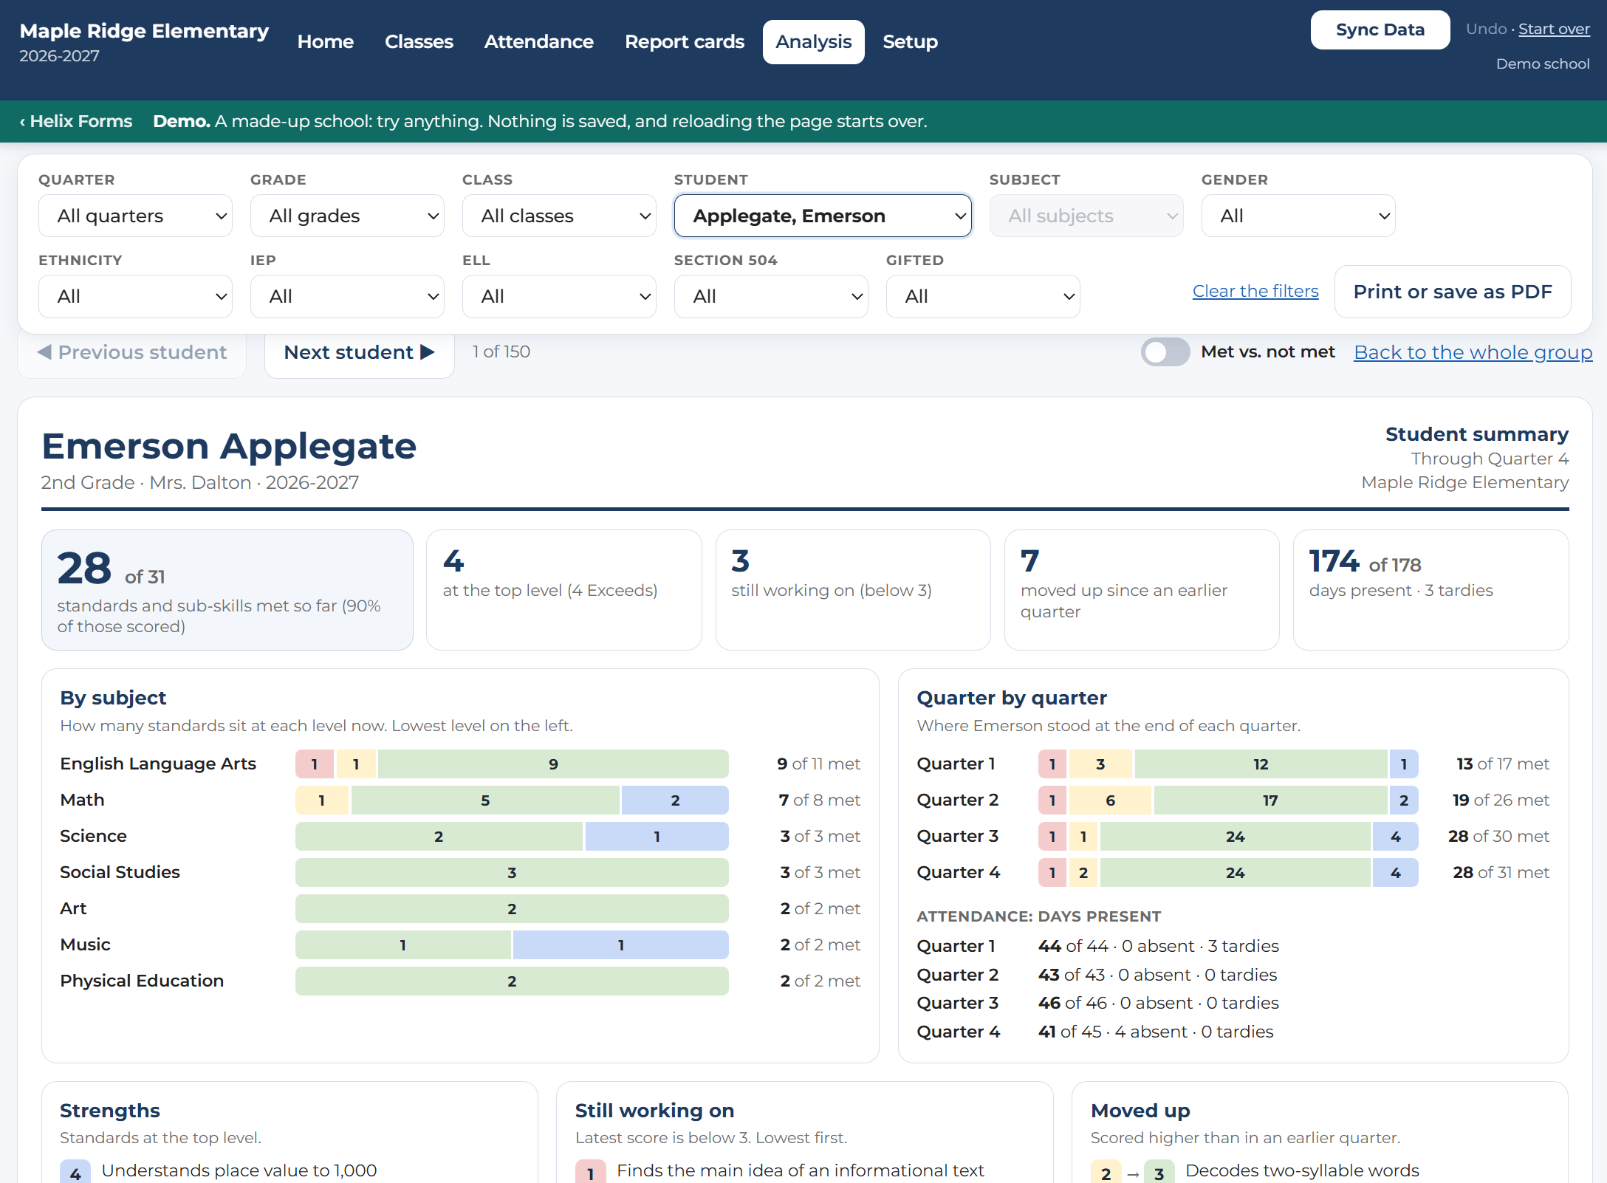Open the Grade filter dropdown
Viewport: 1607px width, 1183px height.
[347, 216]
